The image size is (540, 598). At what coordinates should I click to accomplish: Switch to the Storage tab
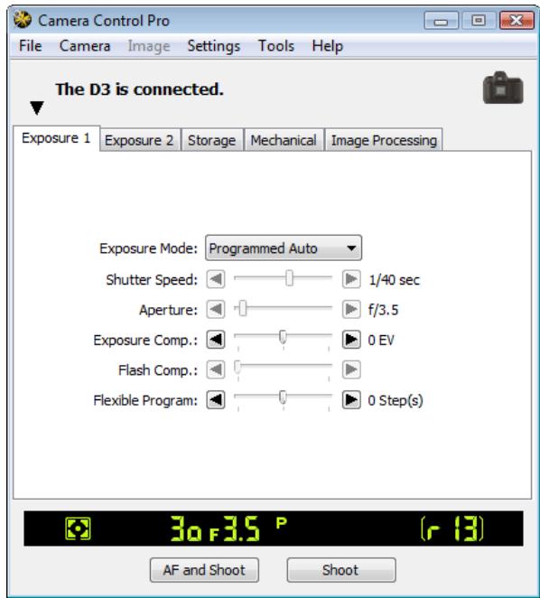211,140
